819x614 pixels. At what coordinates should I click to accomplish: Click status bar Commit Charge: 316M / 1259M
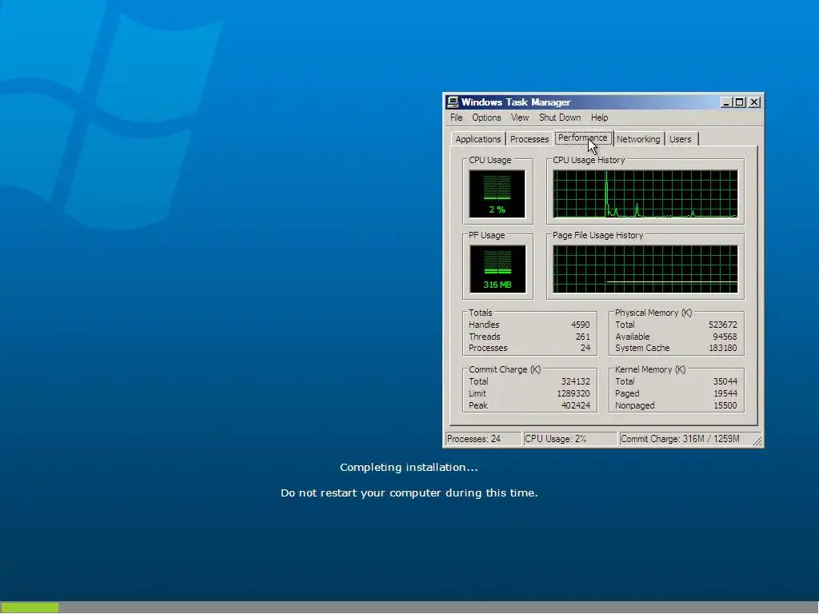(685, 439)
